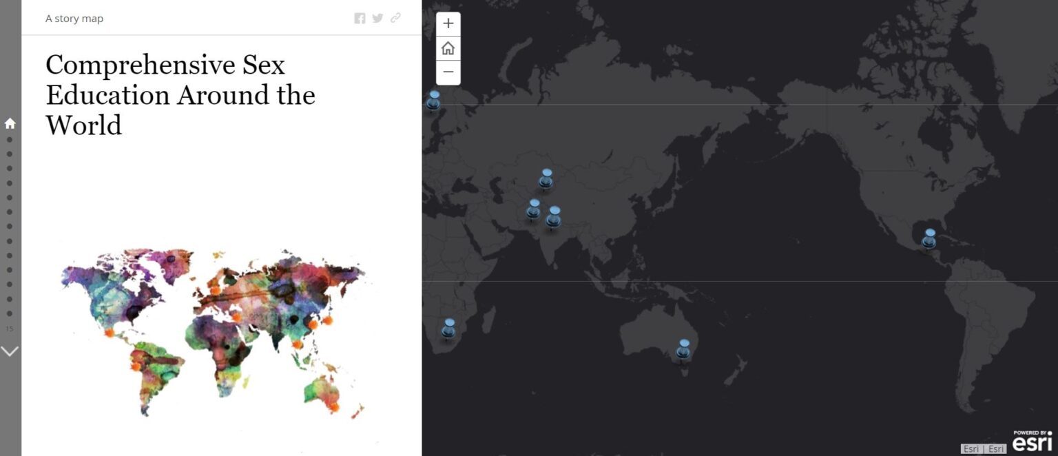Zoom out of the map
The width and height of the screenshot is (1058, 456).
pos(448,72)
